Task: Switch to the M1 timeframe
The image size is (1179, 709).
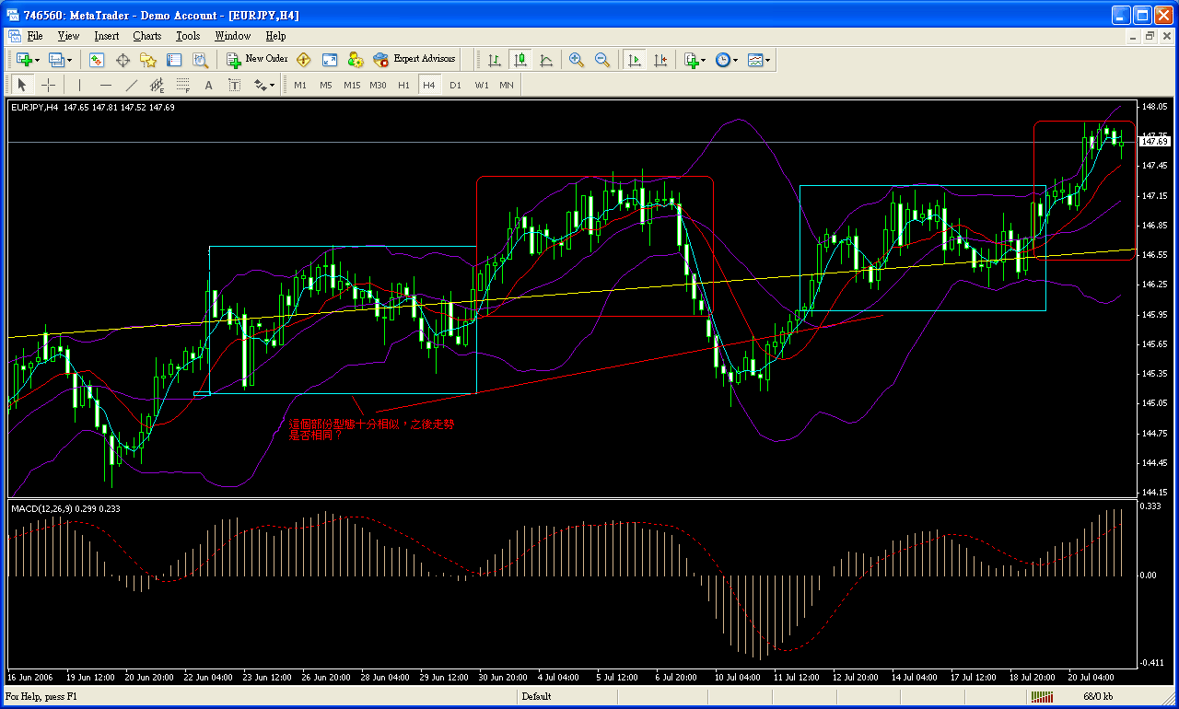Action: coord(300,85)
